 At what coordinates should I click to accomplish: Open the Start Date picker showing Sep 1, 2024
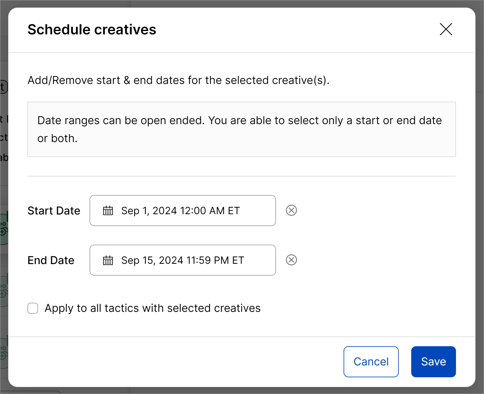point(182,211)
